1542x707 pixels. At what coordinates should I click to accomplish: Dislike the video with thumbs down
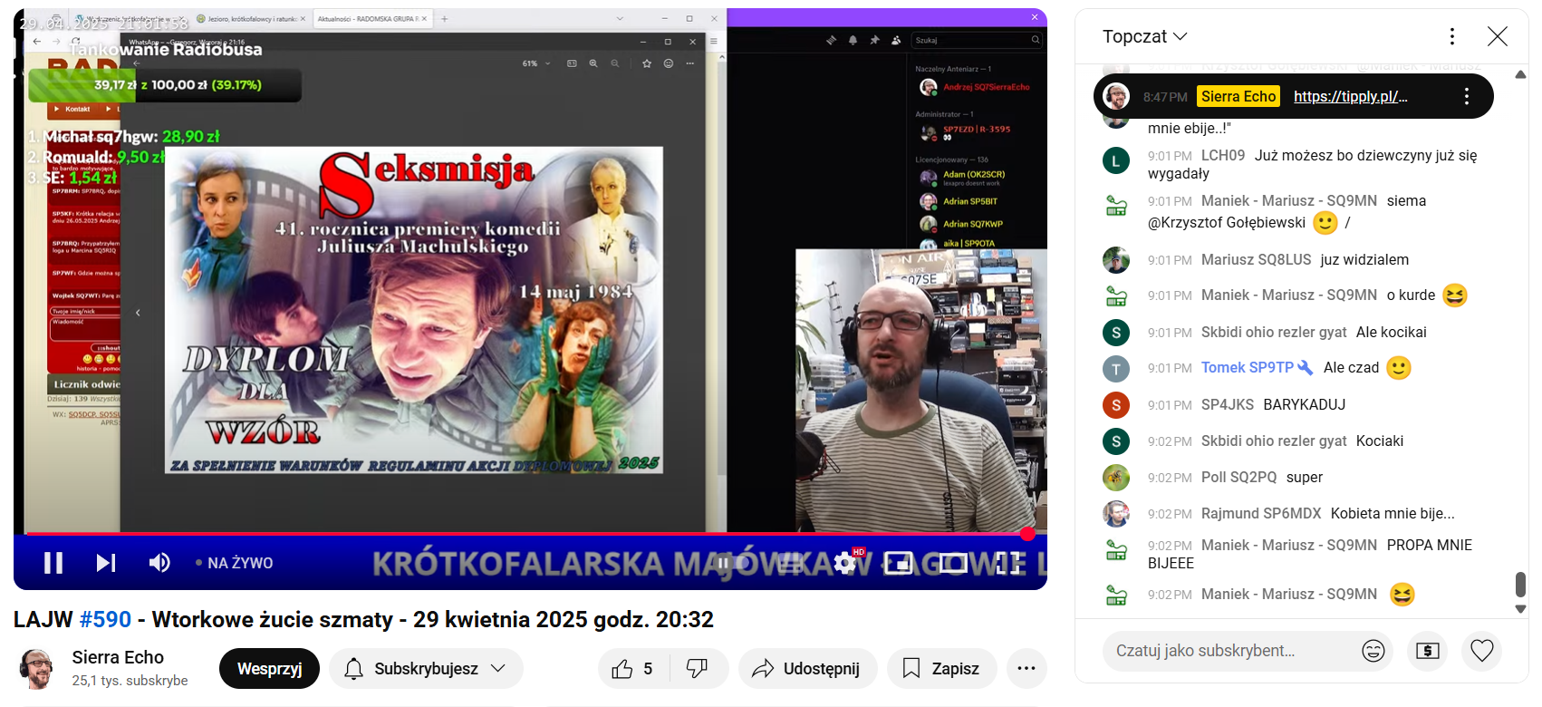(698, 669)
